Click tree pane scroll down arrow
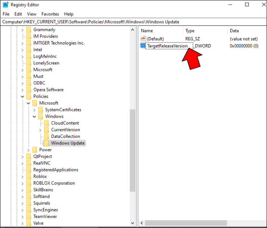267x228 pixels. [x=132, y=223]
